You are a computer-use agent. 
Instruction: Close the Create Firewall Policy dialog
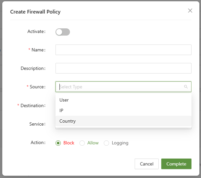[x=190, y=11]
